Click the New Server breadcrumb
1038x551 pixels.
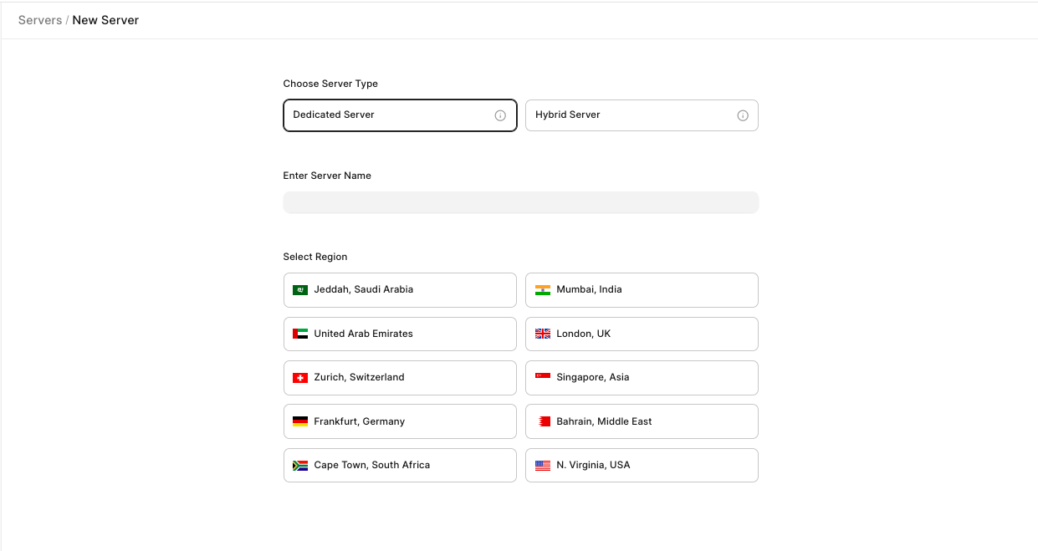click(105, 20)
